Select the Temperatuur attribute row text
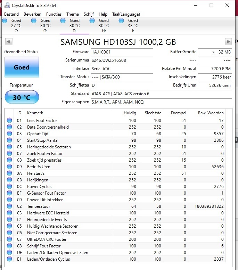The width and height of the screenshot is (238, 270). coord(39,206)
